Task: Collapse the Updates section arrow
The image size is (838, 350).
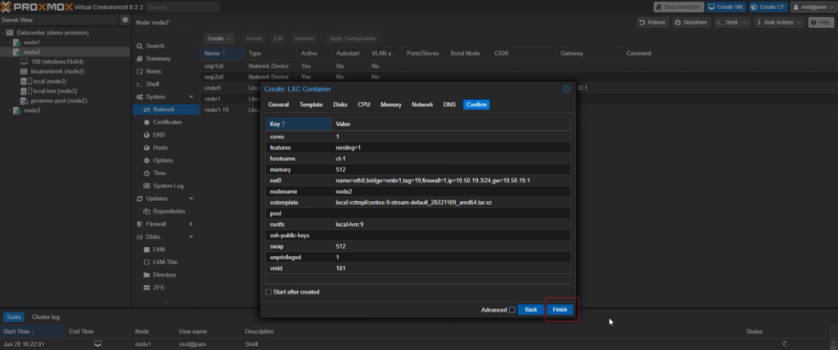Action: tap(191, 199)
